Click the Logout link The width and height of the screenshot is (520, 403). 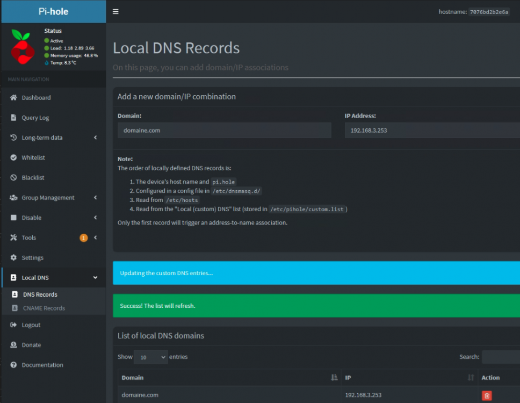[x=31, y=325]
